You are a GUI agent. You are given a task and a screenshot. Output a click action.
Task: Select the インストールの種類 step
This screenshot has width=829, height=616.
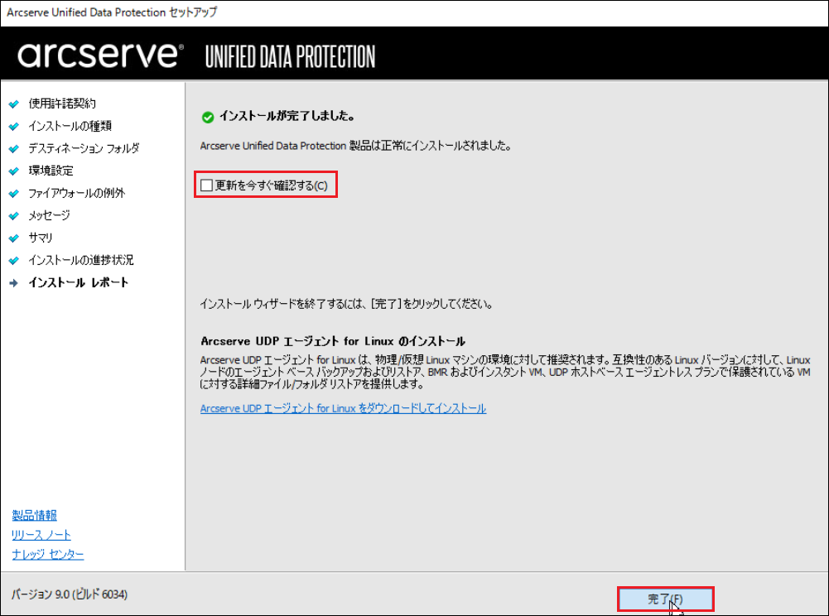(70, 126)
